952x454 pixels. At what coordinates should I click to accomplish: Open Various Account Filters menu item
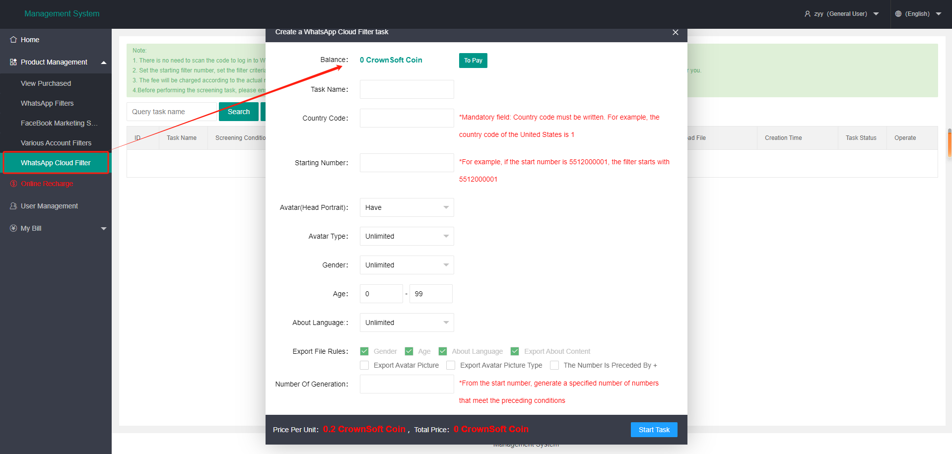click(x=56, y=143)
